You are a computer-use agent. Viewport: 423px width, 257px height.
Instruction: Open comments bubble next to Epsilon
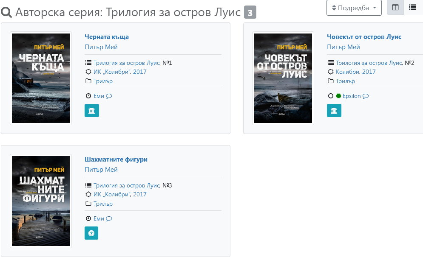pyautogui.click(x=366, y=96)
